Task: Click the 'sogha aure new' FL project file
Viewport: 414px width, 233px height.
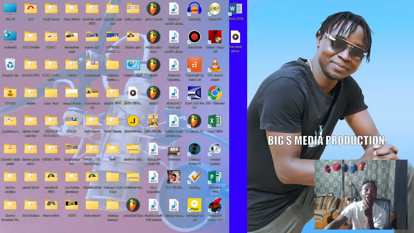Action: 154,37
